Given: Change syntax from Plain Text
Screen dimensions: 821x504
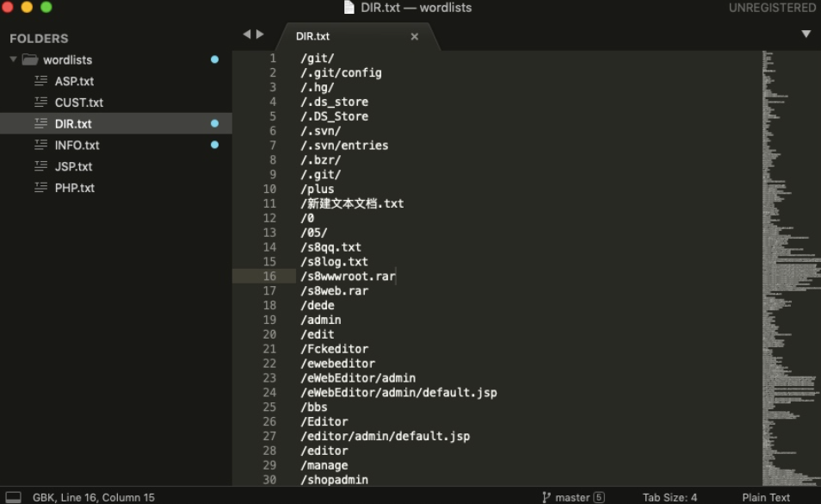Looking at the screenshot, I should 765,497.
